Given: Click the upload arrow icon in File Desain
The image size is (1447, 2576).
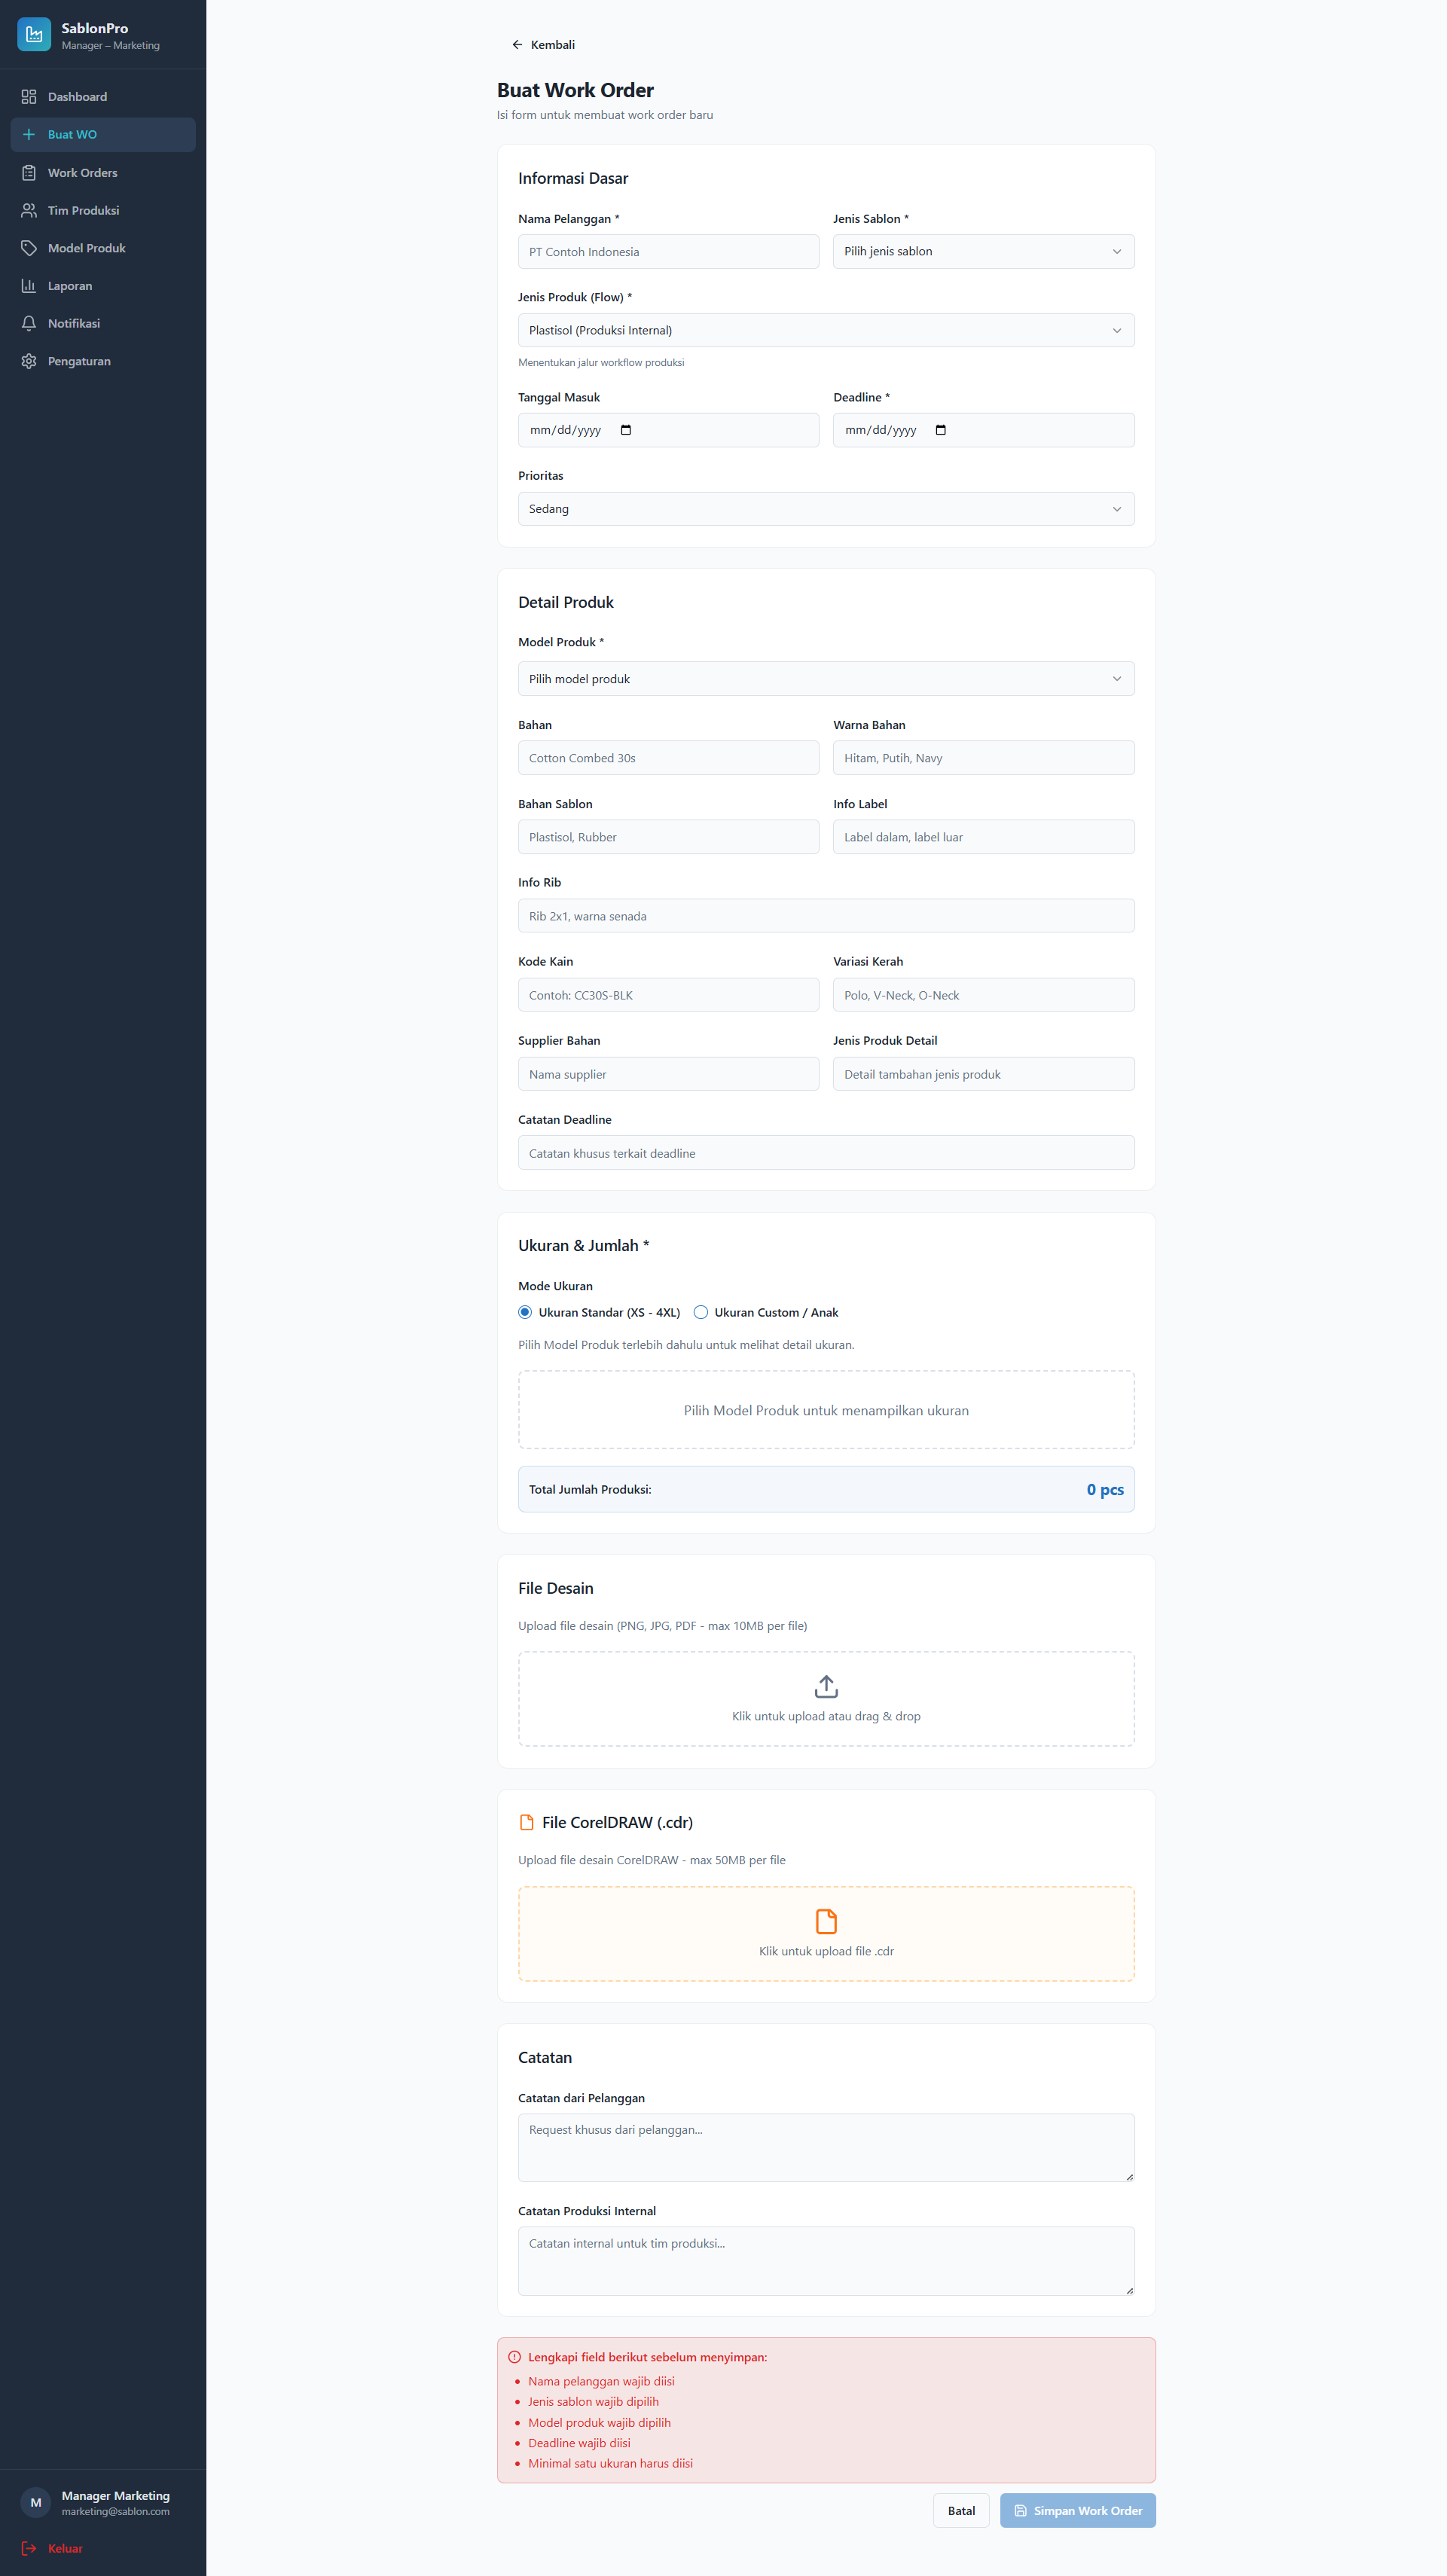Looking at the screenshot, I should click(826, 1687).
